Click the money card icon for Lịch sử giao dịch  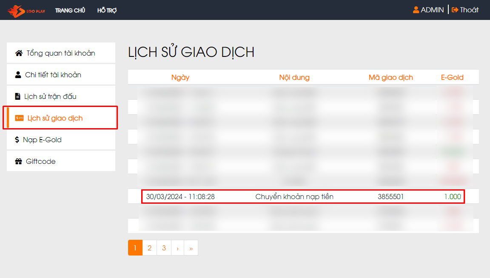pyautogui.click(x=20, y=118)
